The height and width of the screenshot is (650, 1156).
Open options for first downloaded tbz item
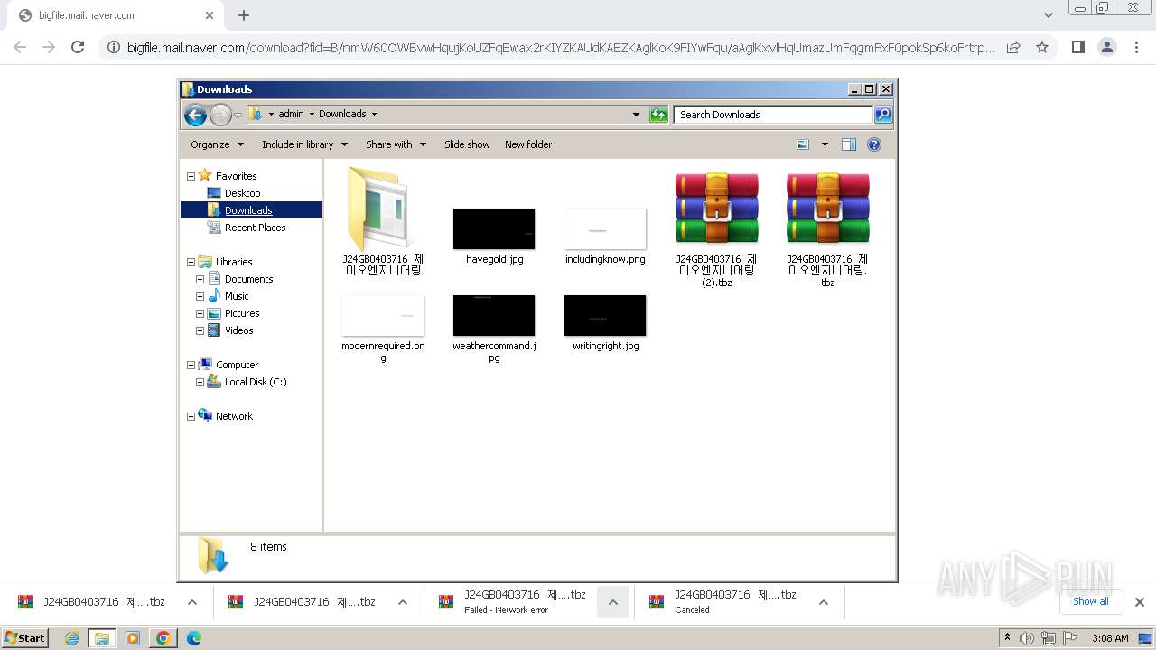[192, 602]
